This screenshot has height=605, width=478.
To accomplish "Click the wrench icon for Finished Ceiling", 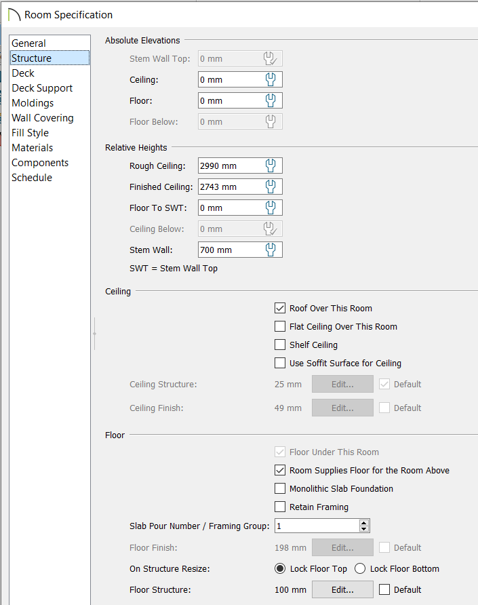I will [271, 187].
